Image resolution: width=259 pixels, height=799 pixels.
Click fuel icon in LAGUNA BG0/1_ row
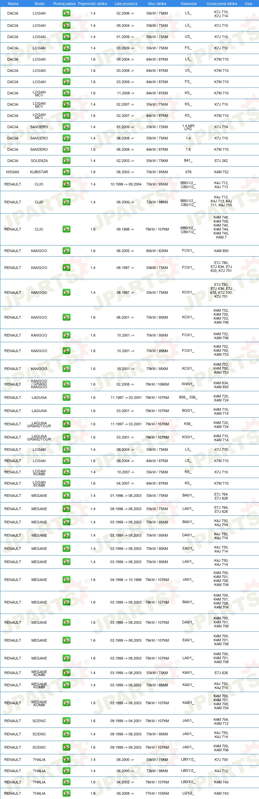click(66, 411)
